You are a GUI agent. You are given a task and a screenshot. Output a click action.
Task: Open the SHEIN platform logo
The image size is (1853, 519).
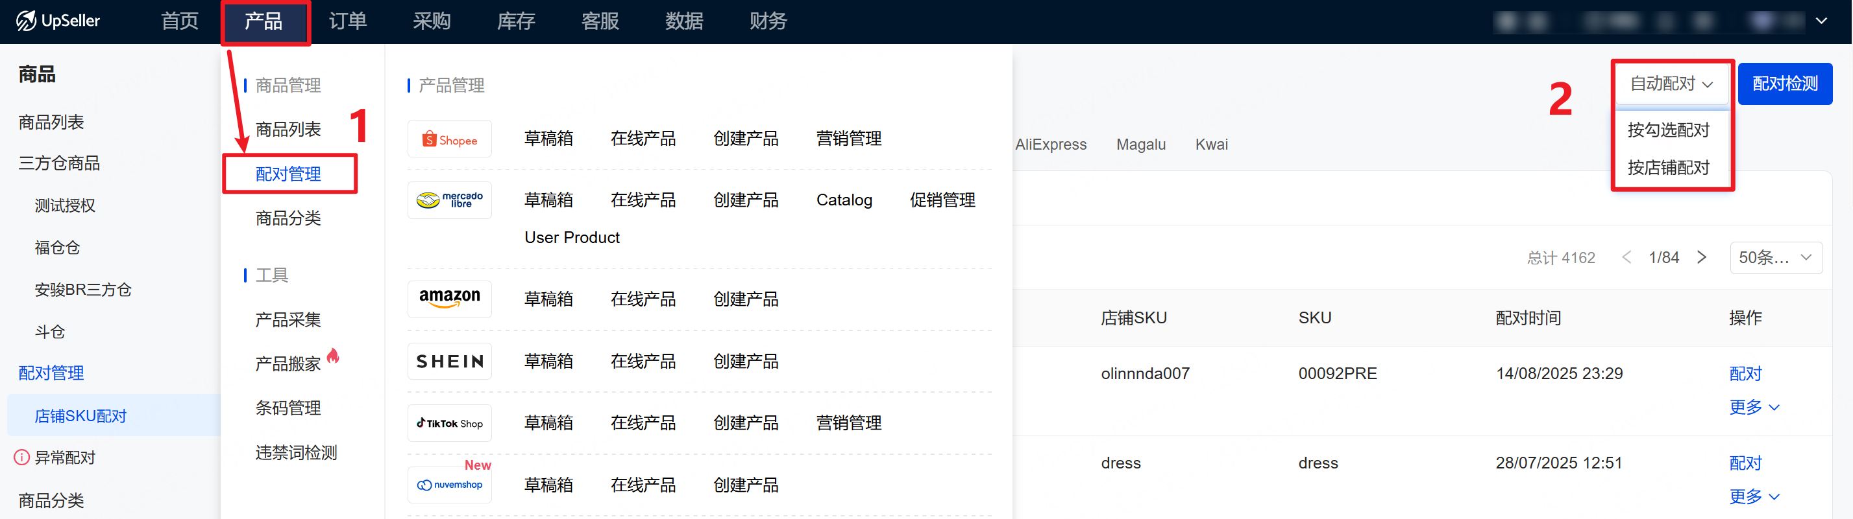point(450,361)
